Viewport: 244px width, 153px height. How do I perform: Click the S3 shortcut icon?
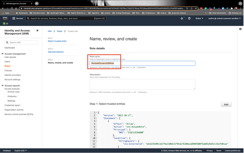[x=4, y=24]
